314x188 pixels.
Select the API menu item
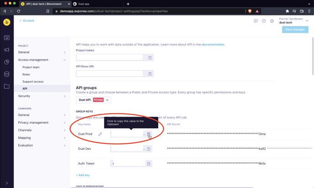click(x=42, y=88)
